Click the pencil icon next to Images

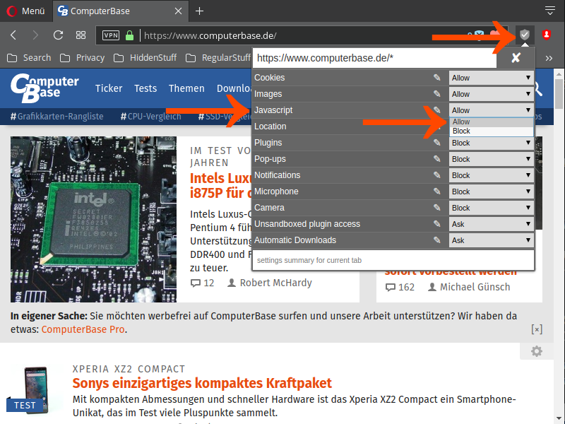436,94
